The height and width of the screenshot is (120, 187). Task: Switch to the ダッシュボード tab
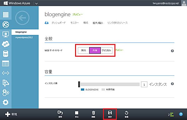click(59, 23)
